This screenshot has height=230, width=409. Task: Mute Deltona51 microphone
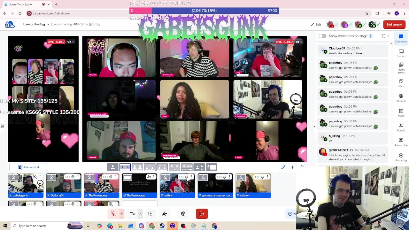[x=73, y=177]
